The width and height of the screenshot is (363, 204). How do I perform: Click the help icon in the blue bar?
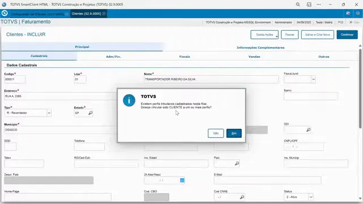[358, 14]
